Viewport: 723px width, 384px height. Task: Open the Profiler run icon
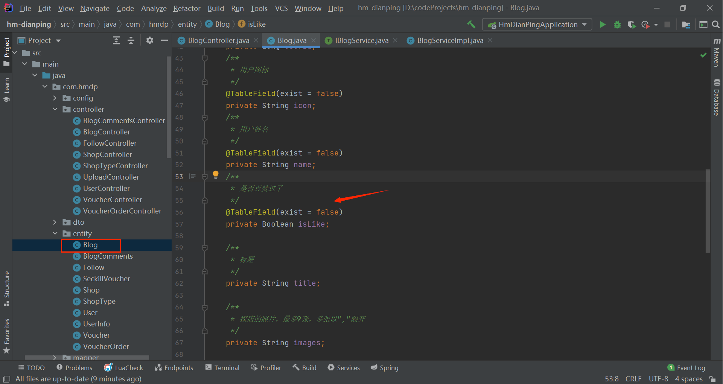(645, 24)
